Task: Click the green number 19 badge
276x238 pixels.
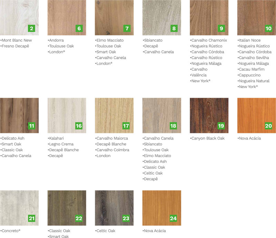Action: coord(221,126)
